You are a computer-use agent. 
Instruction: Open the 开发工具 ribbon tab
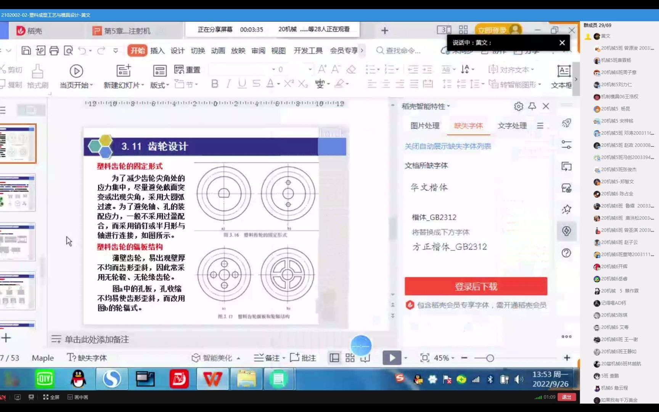pyautogui.click(x=308, y=51)
